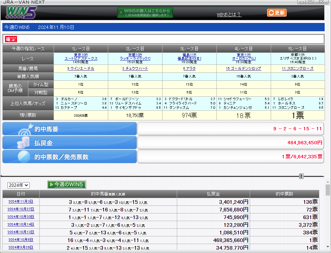Click 5レース目 エリザベス女王杯(GⅠ) cell
This screenshot has height=253, width=331.
(x=298, y=59)
